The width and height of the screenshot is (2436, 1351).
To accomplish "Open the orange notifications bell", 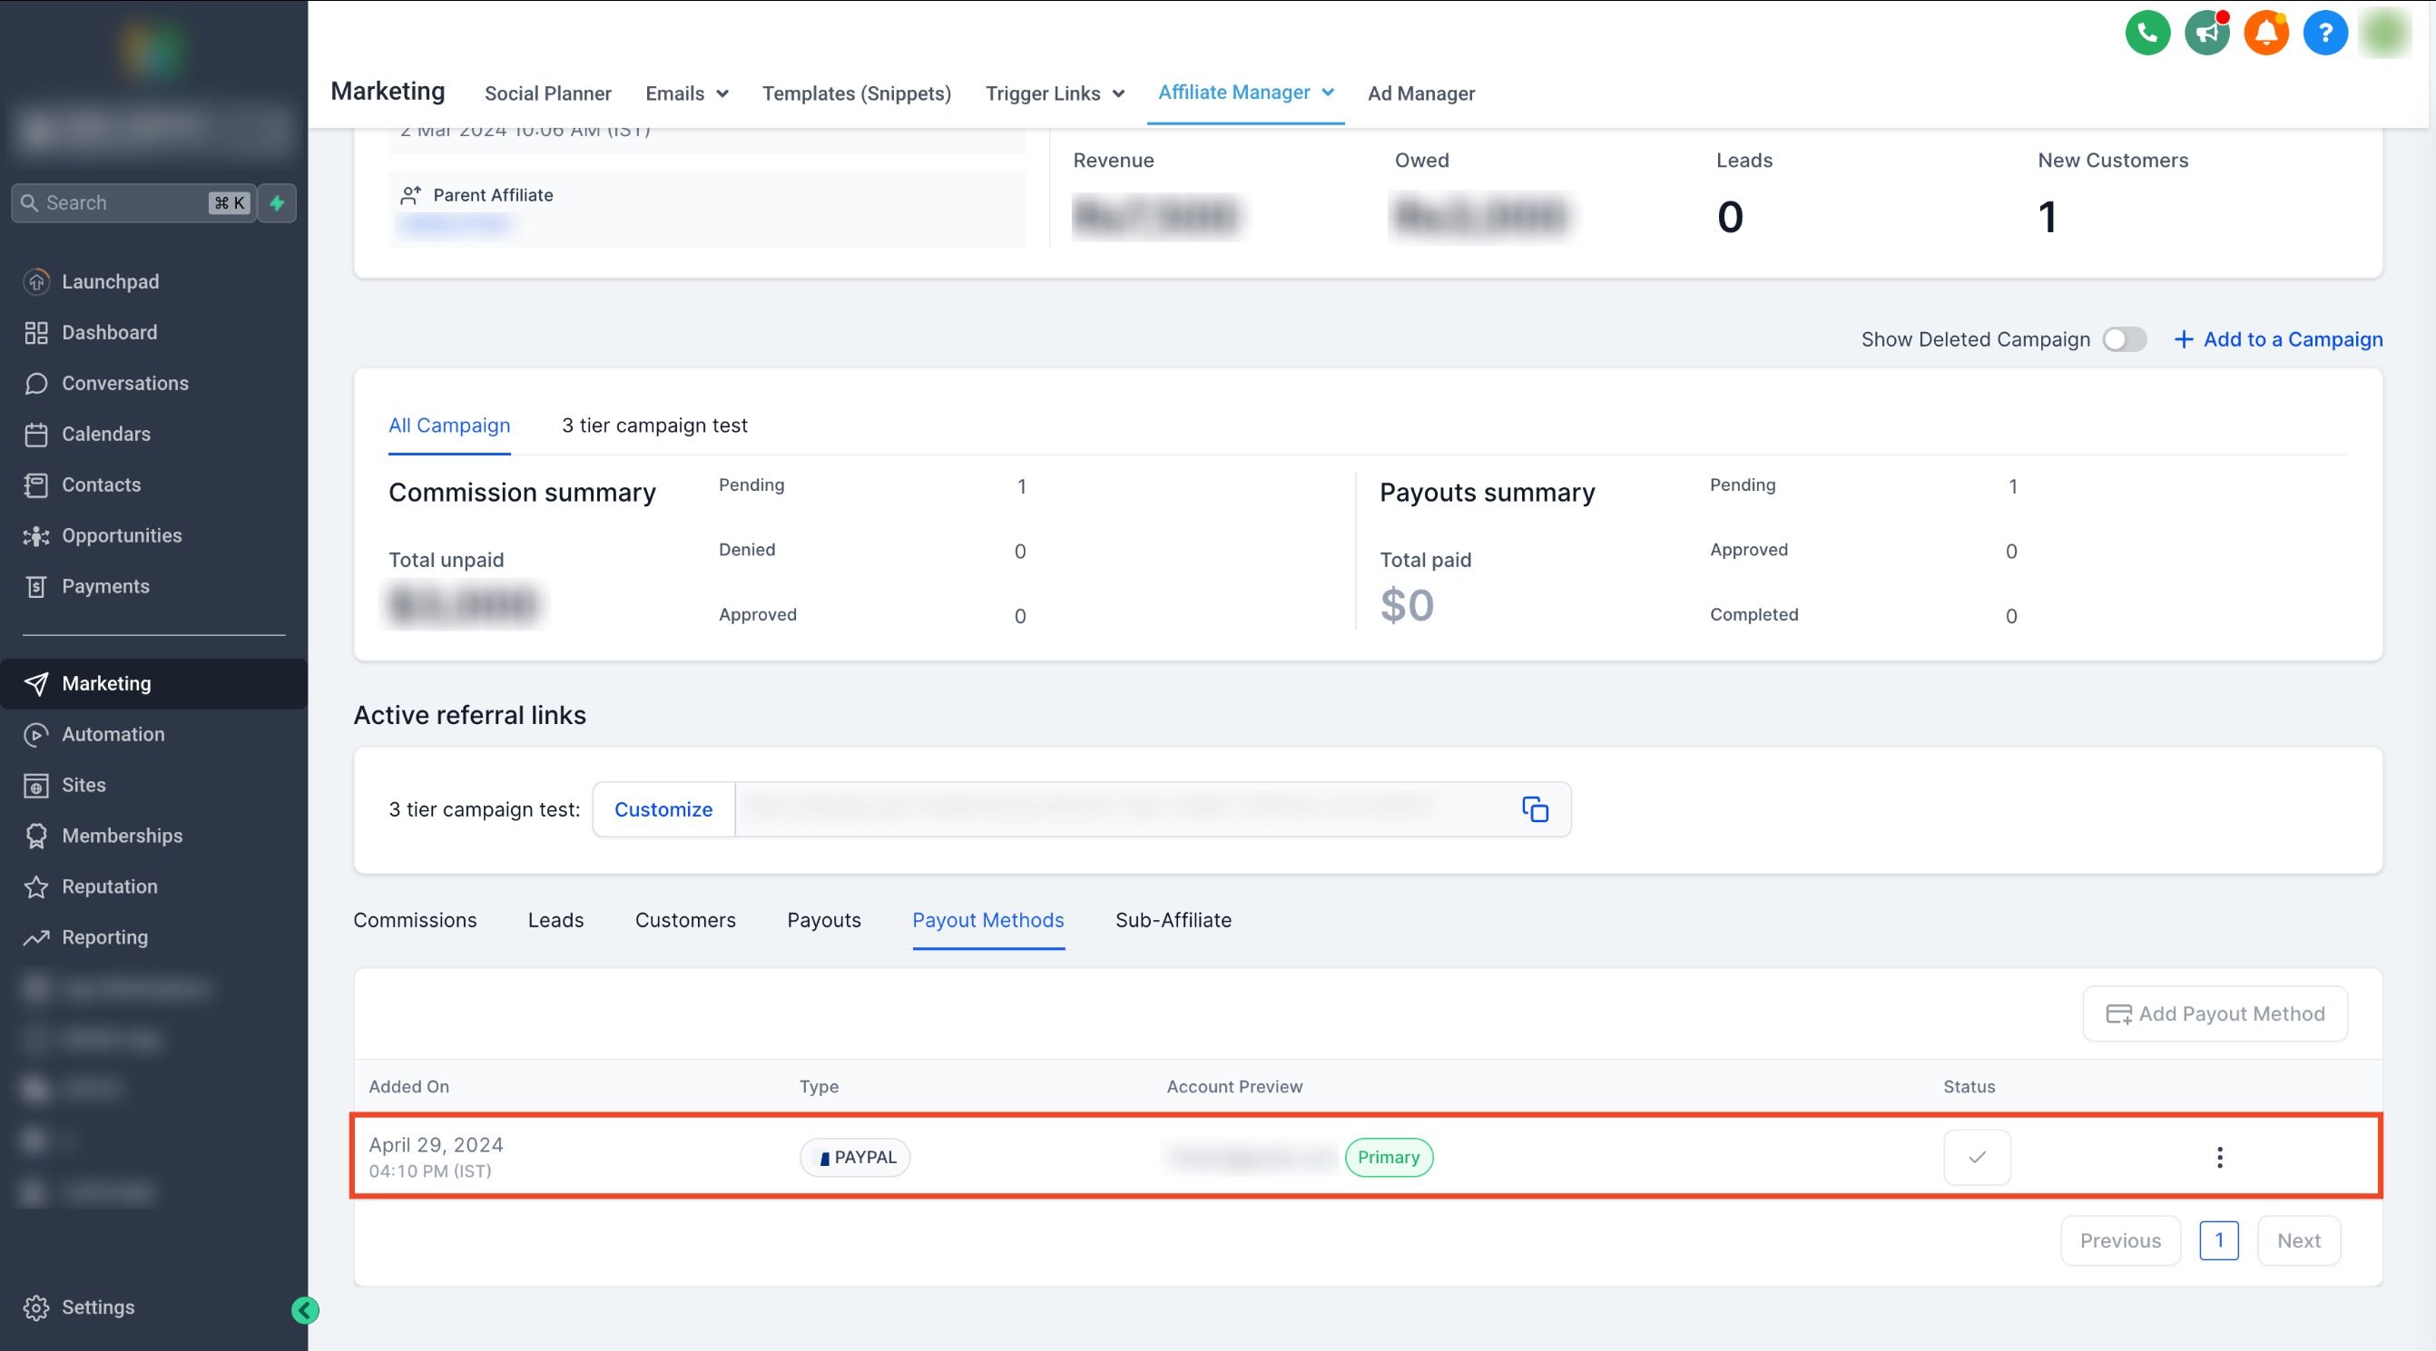I will point(2265,34).
